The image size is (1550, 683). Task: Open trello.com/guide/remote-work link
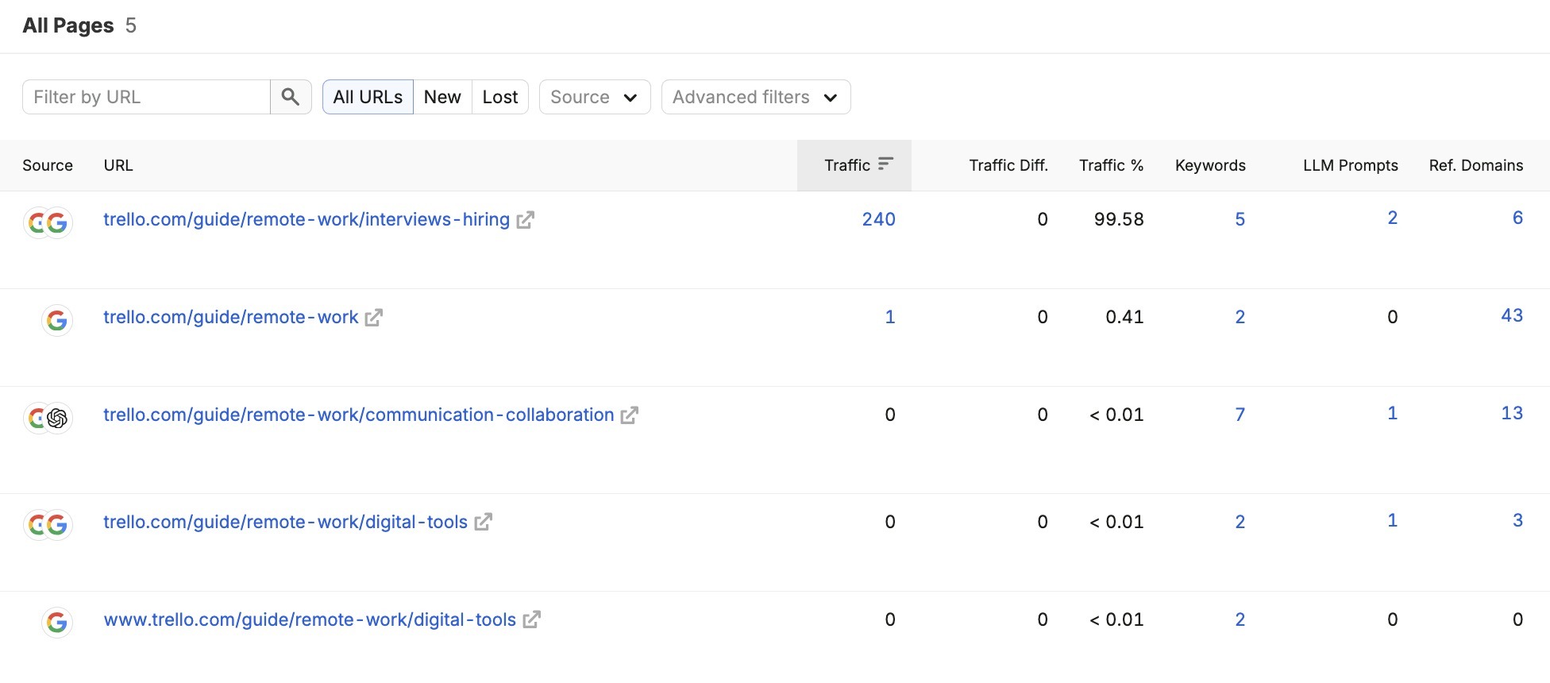point(231,317)
